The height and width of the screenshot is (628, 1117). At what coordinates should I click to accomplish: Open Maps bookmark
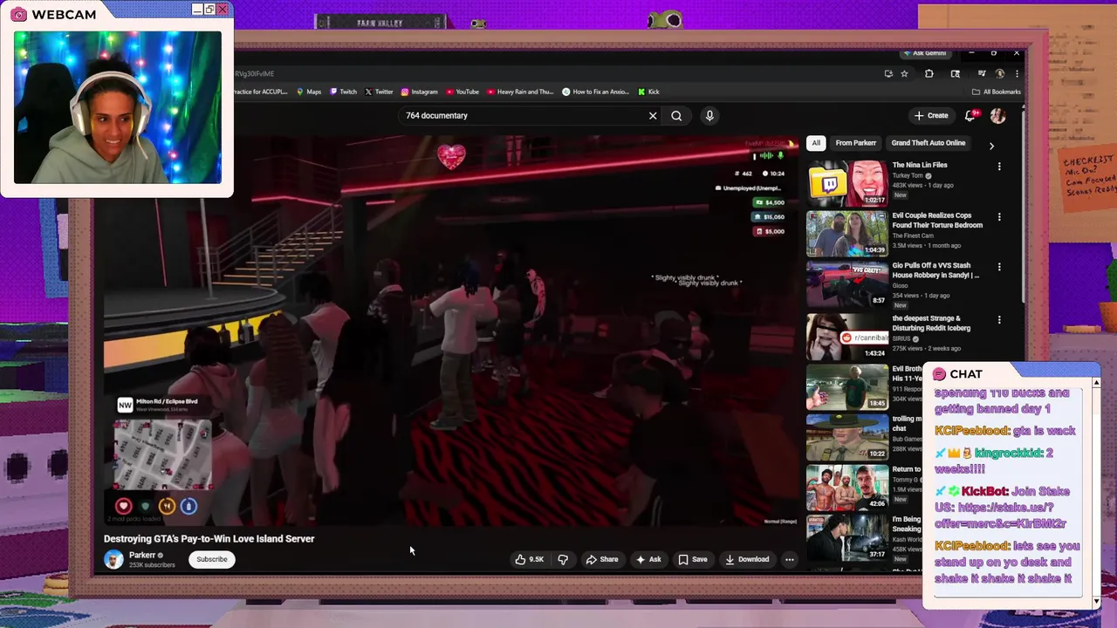pyautogui.click(x=309, y=92)
